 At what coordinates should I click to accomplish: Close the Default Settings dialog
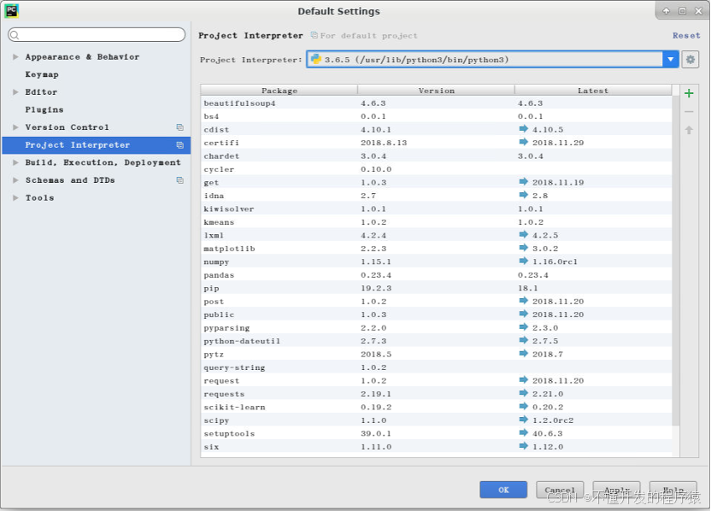coord(698,11)
